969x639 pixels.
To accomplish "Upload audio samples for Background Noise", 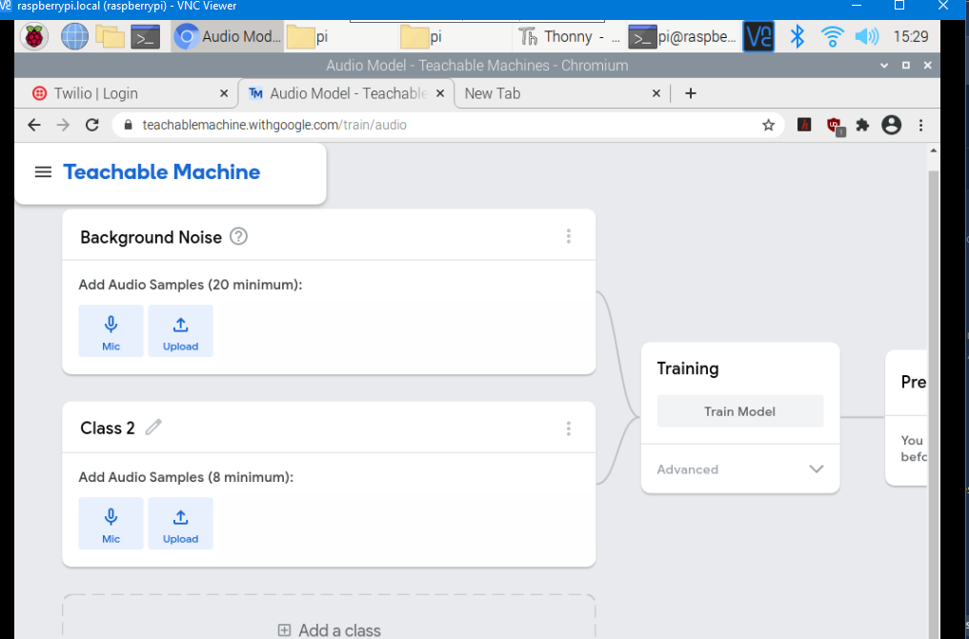I will tap(180, 330).
